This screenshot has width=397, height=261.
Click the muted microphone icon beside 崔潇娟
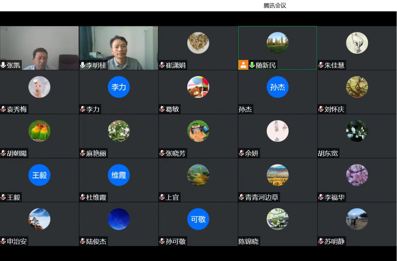tap(162, 65)
